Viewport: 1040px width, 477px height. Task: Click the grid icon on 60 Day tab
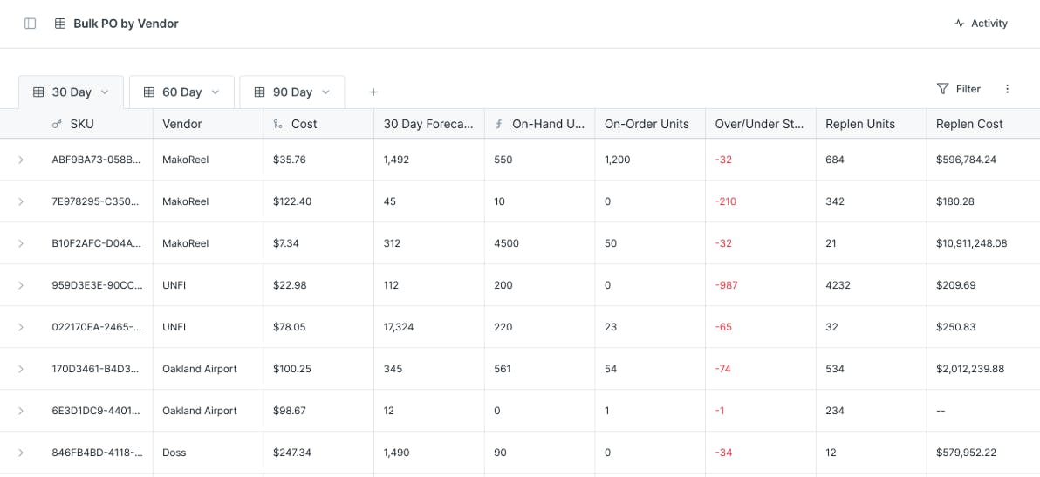point(149,92)
